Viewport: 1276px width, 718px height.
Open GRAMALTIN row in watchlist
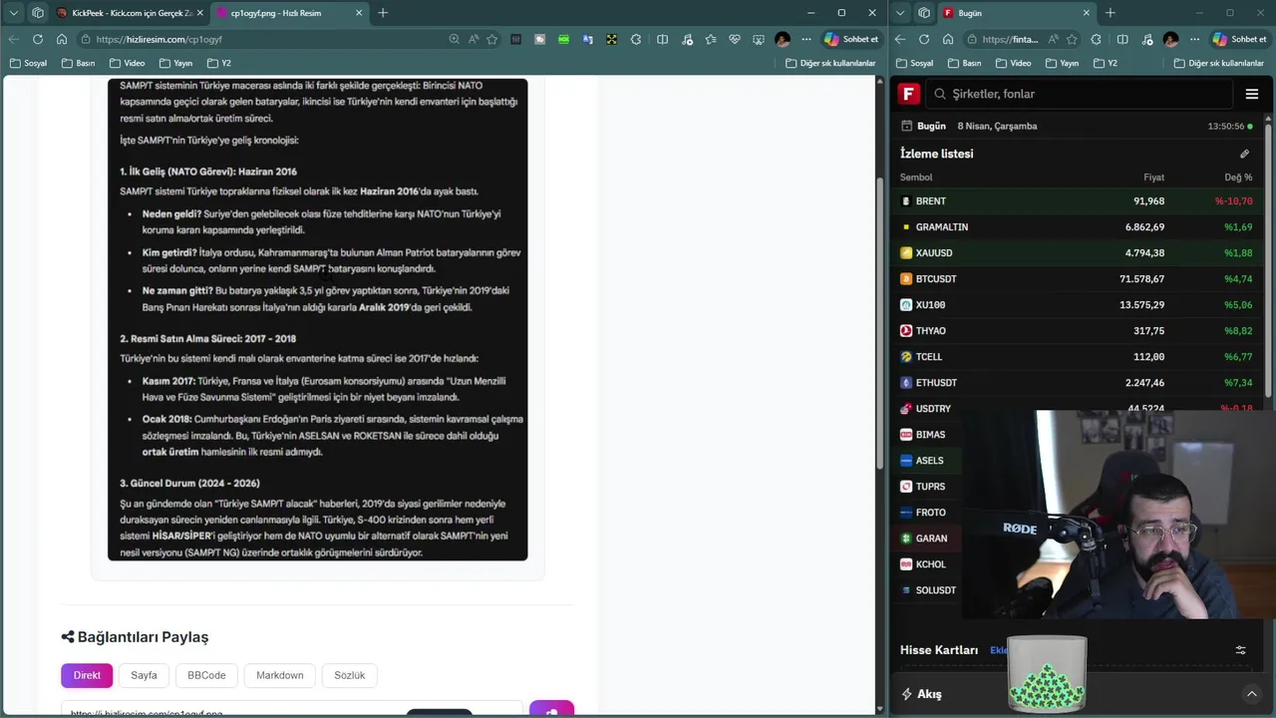1077,227
